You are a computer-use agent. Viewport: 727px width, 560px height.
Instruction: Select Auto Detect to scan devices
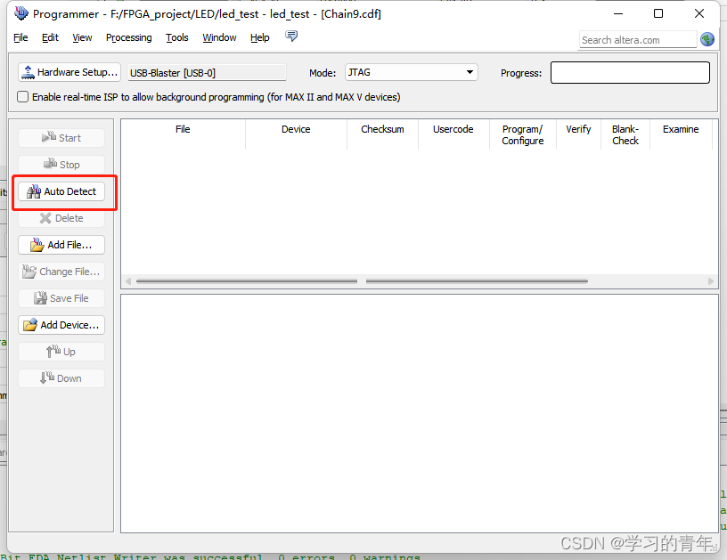(64, 191)
